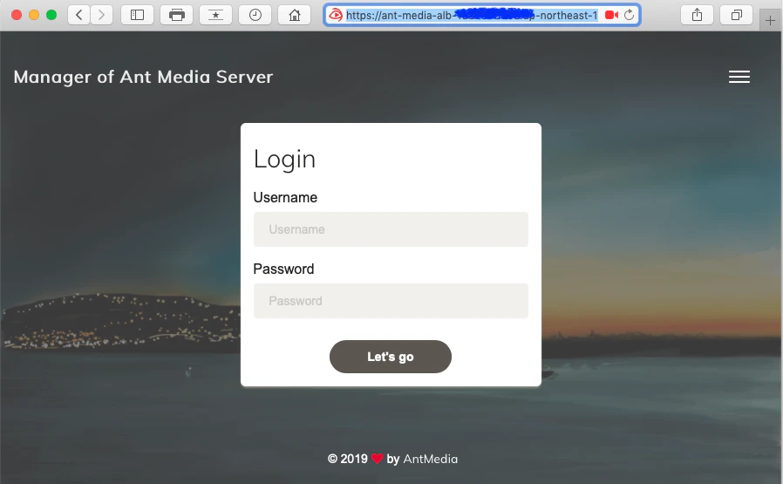783x484 pixels.
Task: Focus the Username input field
Action: coord(391,229)
